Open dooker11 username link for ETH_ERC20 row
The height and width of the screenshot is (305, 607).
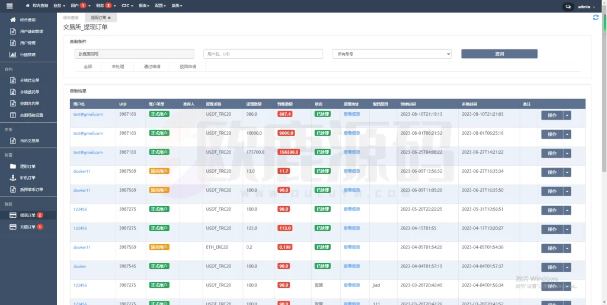82,247
